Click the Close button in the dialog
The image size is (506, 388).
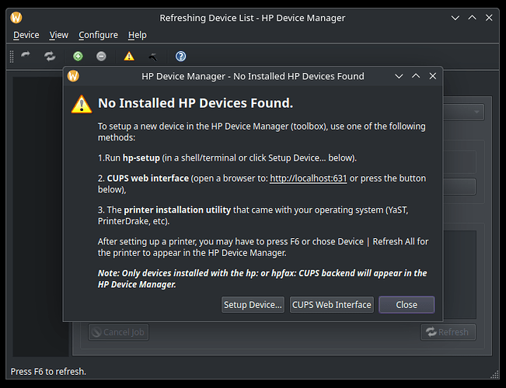click(407, 304)
